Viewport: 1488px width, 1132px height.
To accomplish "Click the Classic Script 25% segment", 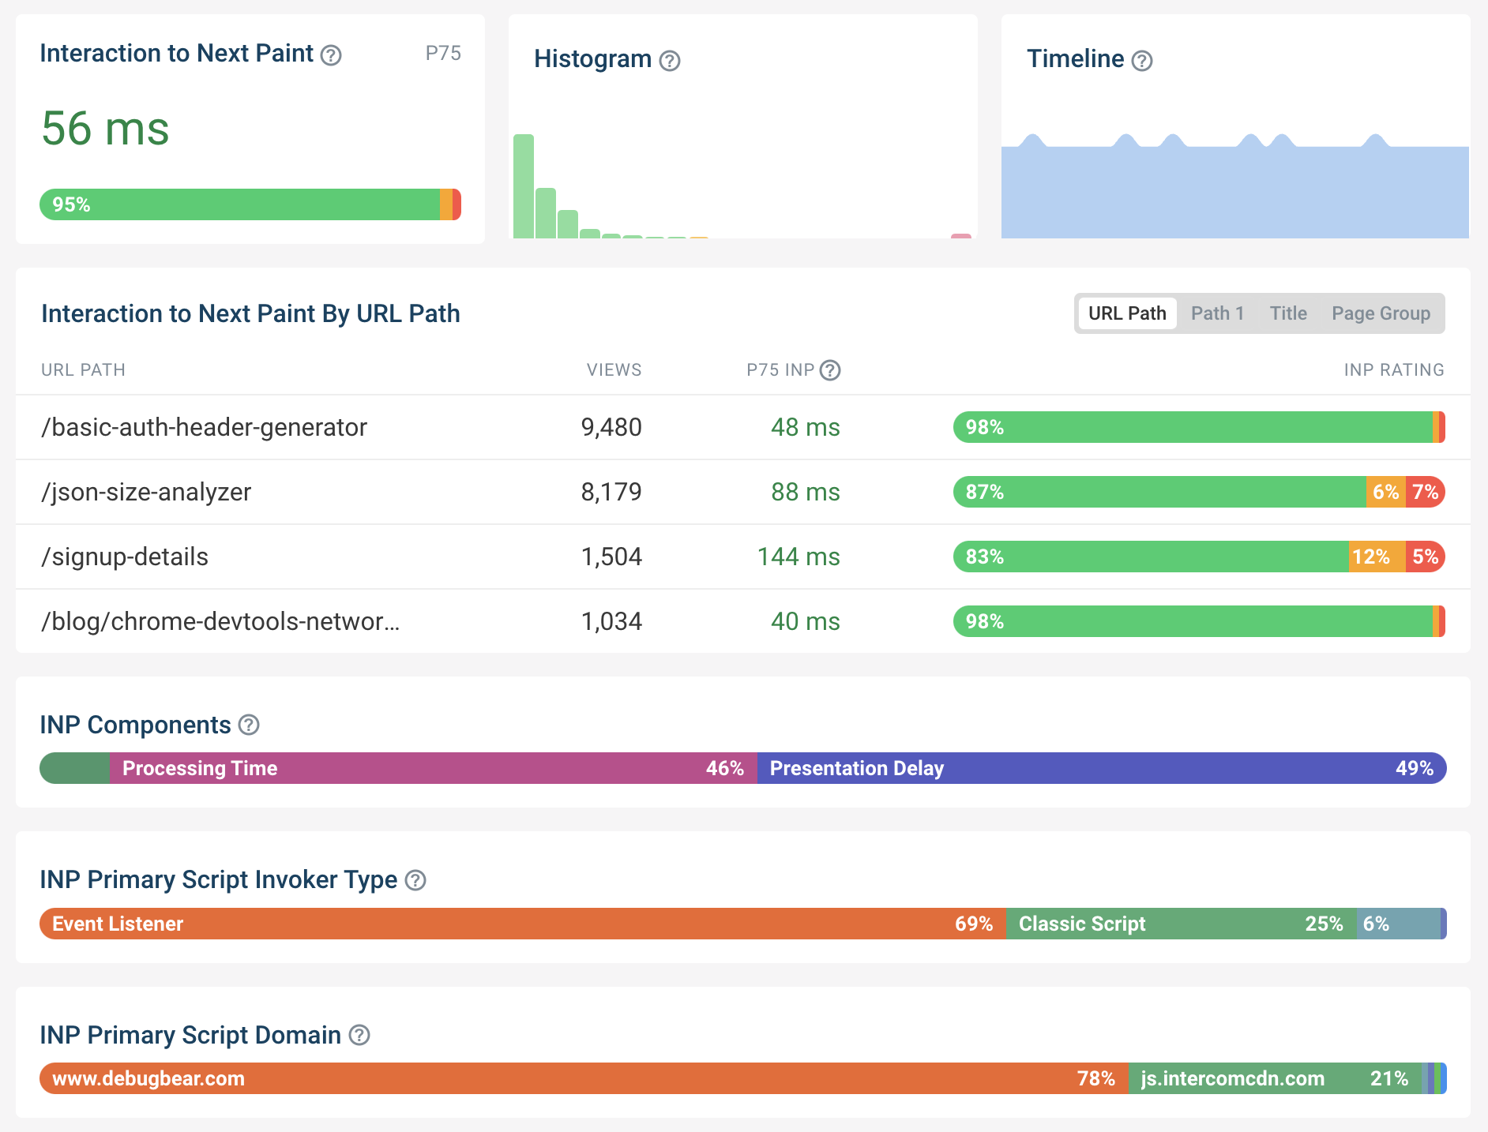I will click(x=1182, y=924).
